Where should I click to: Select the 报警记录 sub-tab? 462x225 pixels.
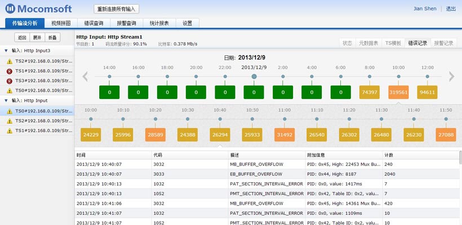click(x=444, y=43)
